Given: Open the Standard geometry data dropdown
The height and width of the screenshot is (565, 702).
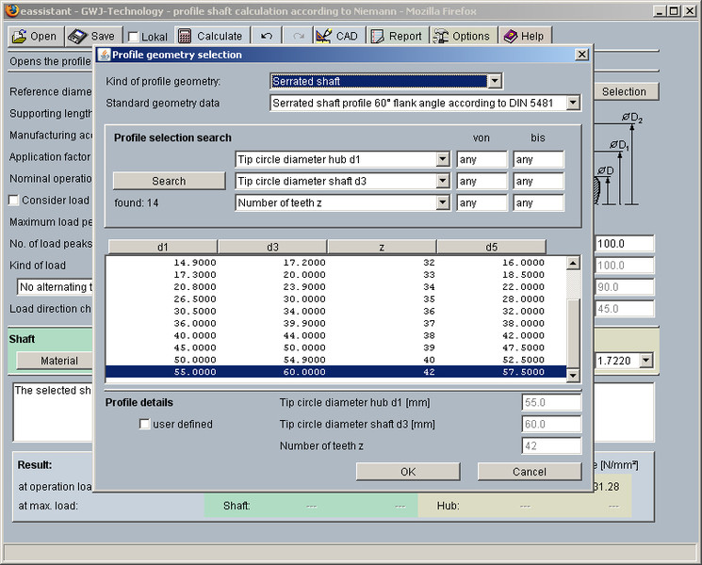Looking at the screenshot, I should click(x=573, y=103).
